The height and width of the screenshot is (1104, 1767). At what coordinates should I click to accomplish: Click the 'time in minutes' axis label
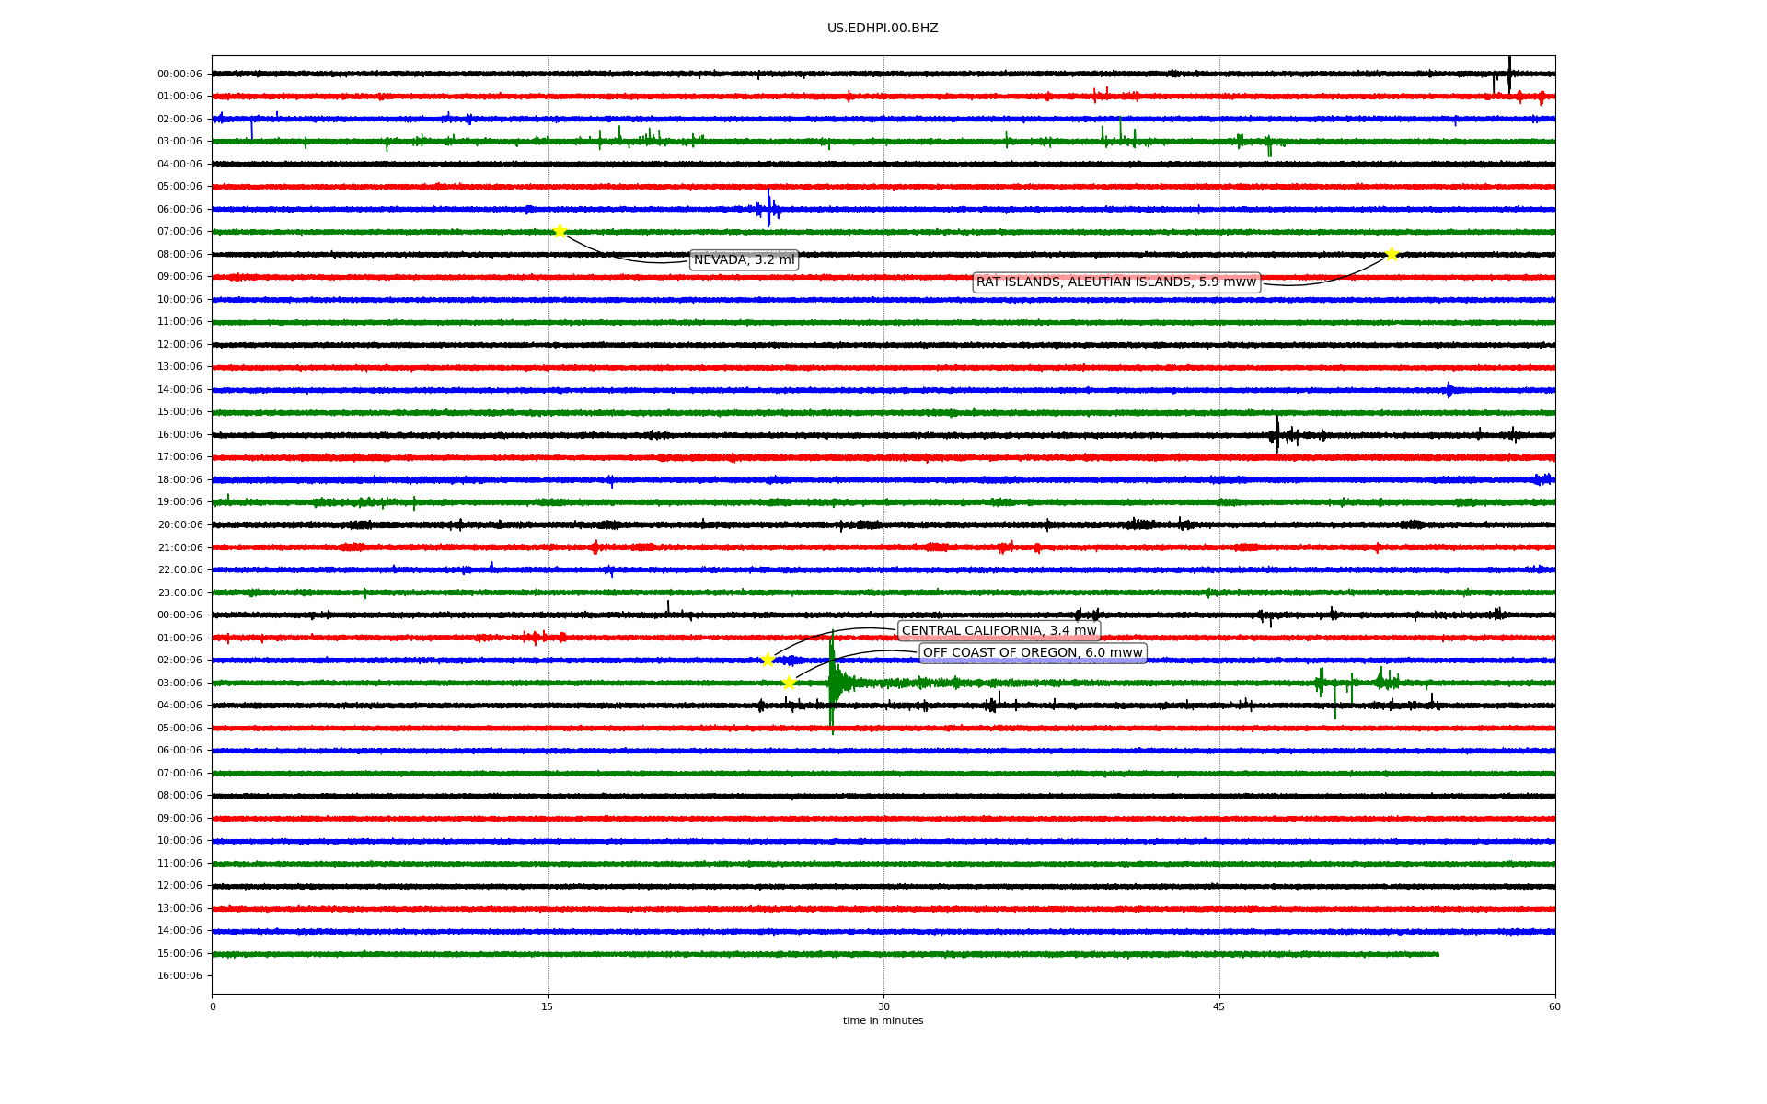[x=883, y=1021]
